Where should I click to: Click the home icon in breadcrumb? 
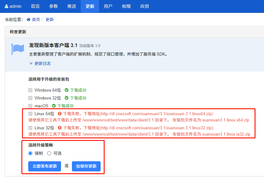tap(29, 19)
